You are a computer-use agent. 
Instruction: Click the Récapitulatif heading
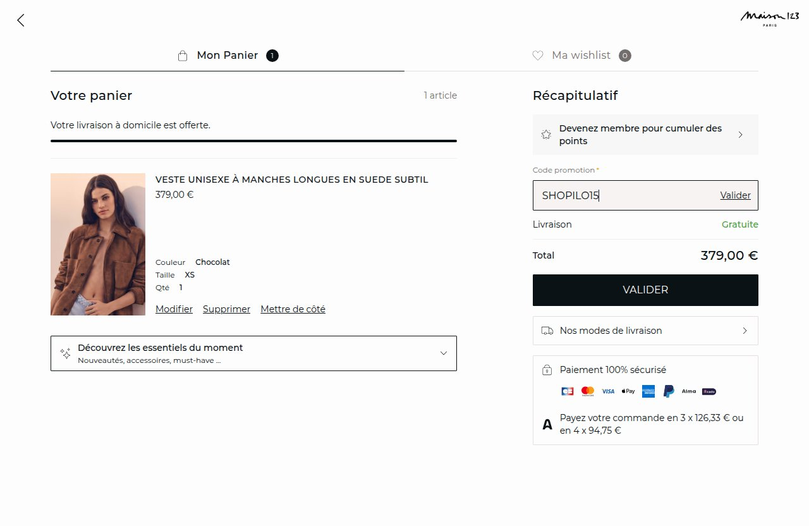point(575,96)
